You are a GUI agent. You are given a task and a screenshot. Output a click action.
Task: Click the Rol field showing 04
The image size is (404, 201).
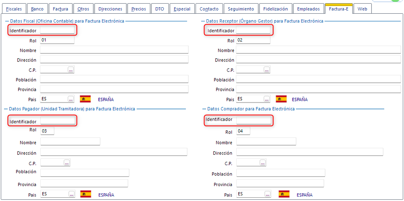[x=243, y=131]
